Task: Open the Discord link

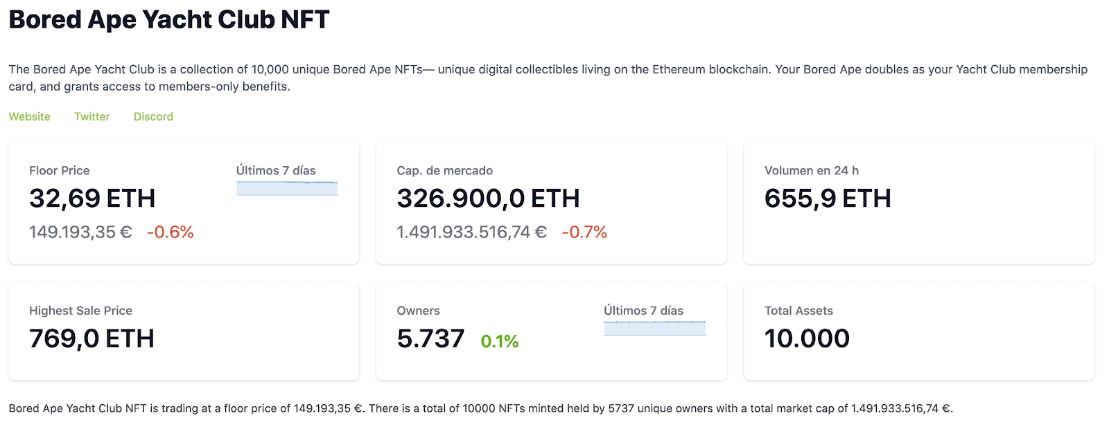Action: point(153,116)
